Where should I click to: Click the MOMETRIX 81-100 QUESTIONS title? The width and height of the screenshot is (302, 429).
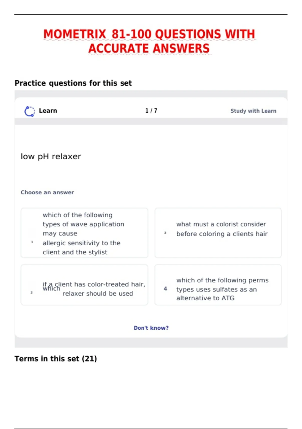(149, 34)
